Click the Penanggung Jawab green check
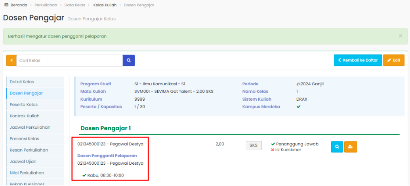The image size is (410, 186). (x=273, y=144)
